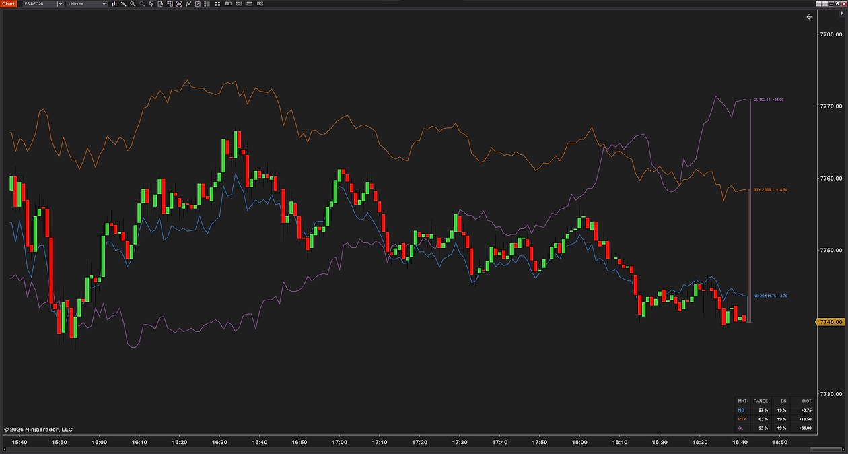The height and width of the screenshot is (454, 848).
Task: Click the small square at scrollbar end
Action: [843, 449]
